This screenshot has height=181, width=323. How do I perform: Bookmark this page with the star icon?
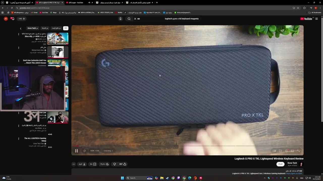coord(298,8)
